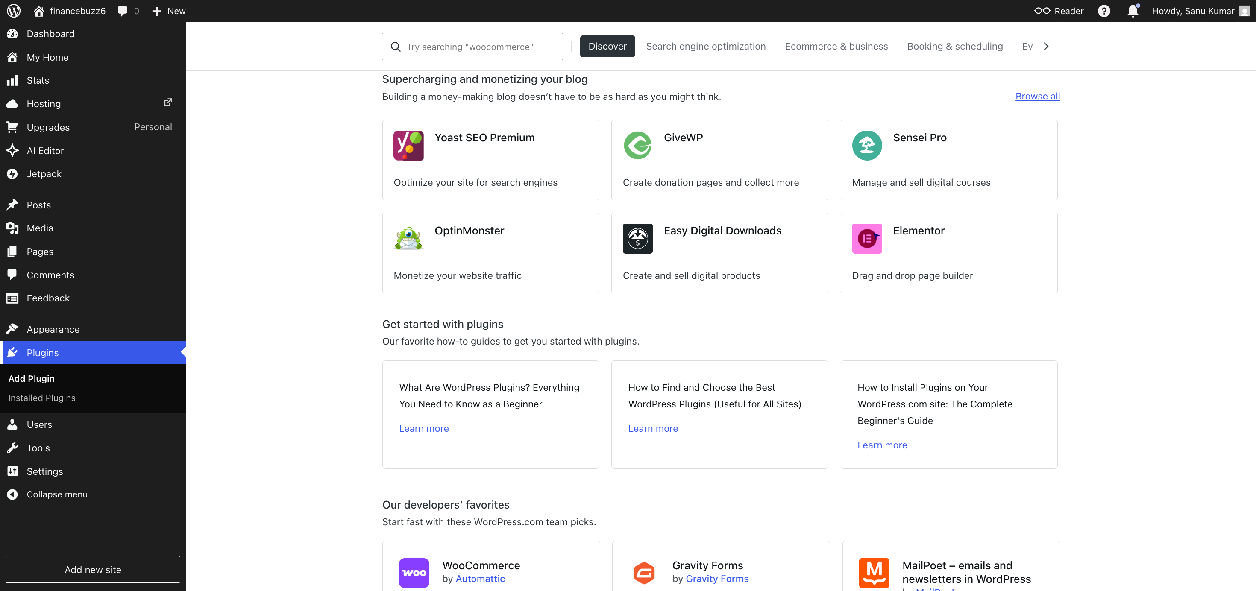Screen dimensions: 1256x591
Task: Open the Reader glasses icon
Action: point(1042,11)
